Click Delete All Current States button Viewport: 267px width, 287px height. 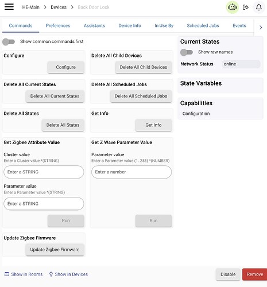[55, 96]
